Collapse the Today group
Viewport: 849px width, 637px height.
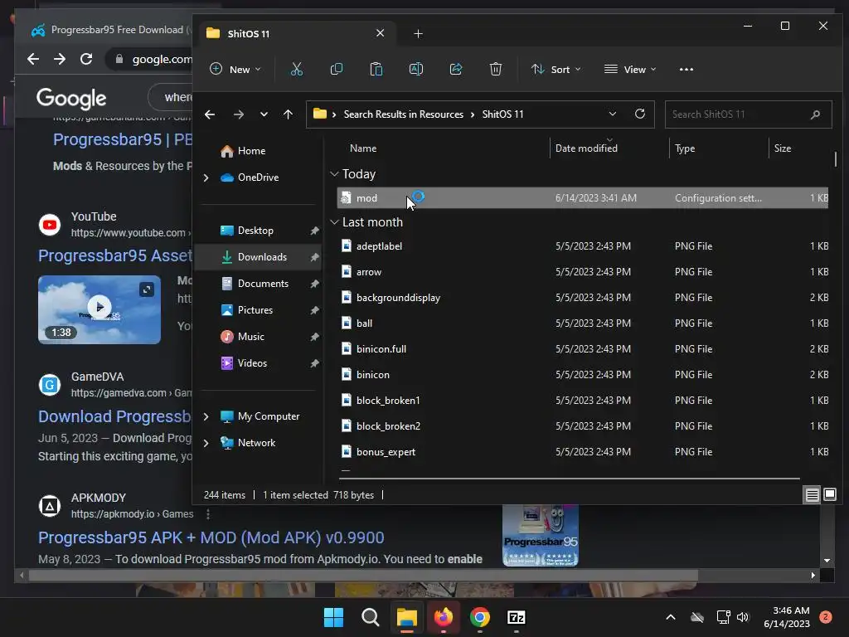point(334,174)
